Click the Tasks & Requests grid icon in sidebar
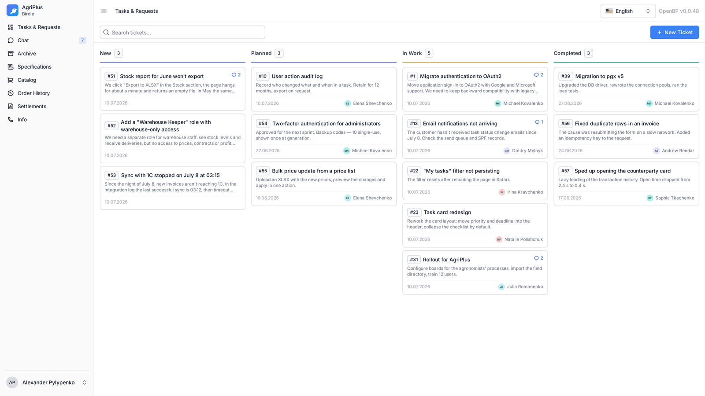This screenshot has width=705, height=396. 11,27
